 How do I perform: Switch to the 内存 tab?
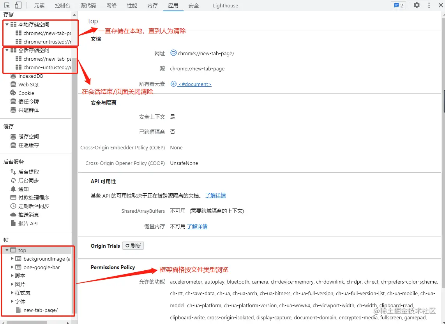click(x=153, y=5)
